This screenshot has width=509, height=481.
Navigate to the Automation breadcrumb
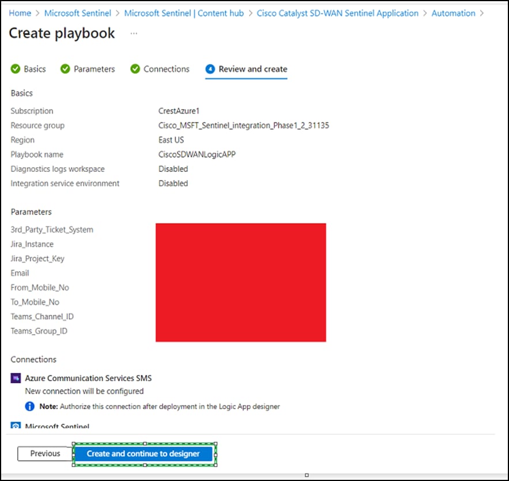click(453, 13)
